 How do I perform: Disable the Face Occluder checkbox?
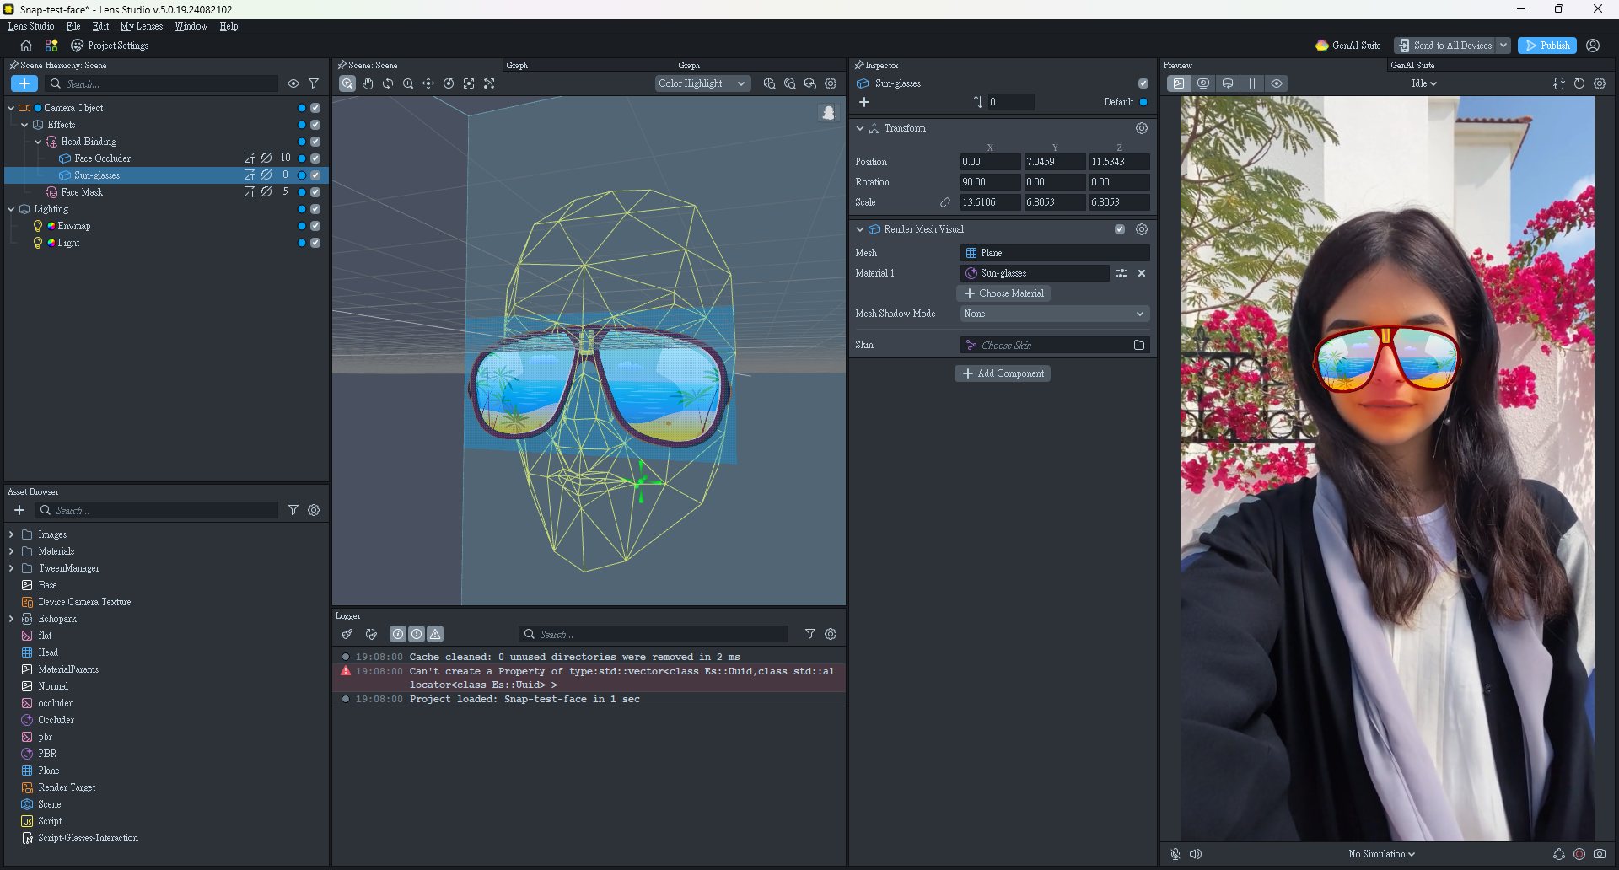pyautogui.click(x=315, y=158)
